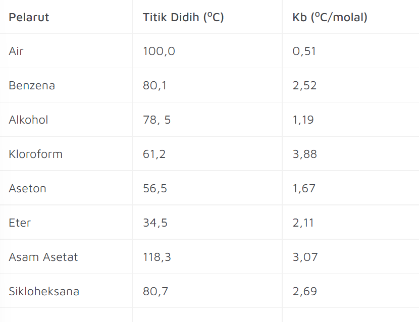This screenshot has height=322, width=419.
Task: Click the 34,5 value for Eter
Action: [155, 223]
